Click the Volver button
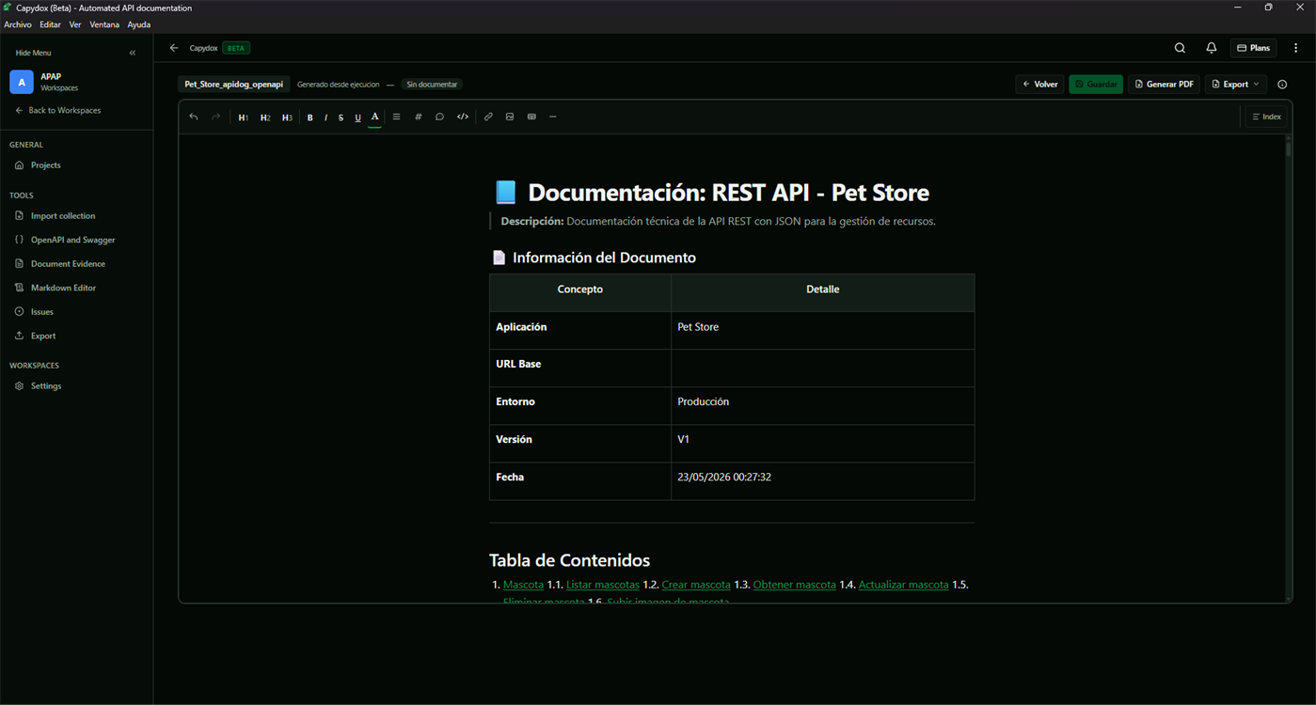 tap(1039, 85)
